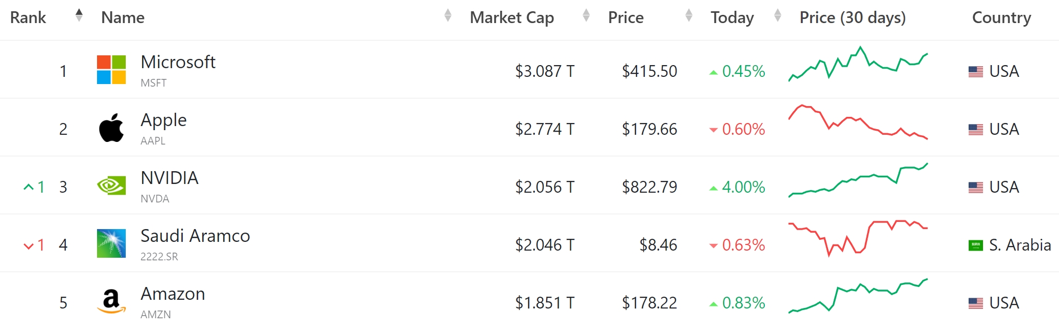1059x329 pixels.
Task: Sort by Market Cap sort arrows
Action: pyautogui.click(x=586, y=15)
